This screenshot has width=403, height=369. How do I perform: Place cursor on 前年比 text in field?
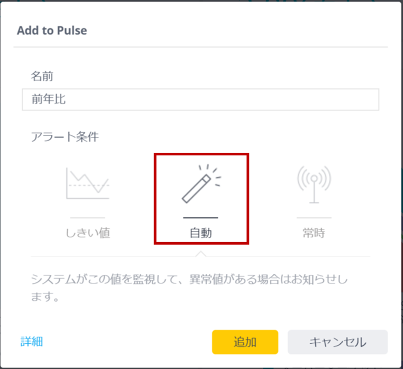point(49,99)
